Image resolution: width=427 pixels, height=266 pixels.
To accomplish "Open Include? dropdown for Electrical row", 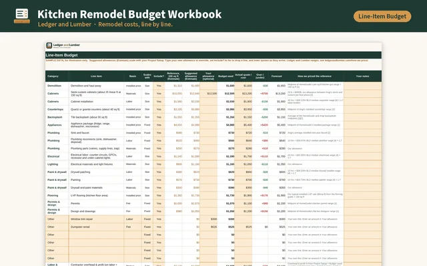I will pos(159,156).
